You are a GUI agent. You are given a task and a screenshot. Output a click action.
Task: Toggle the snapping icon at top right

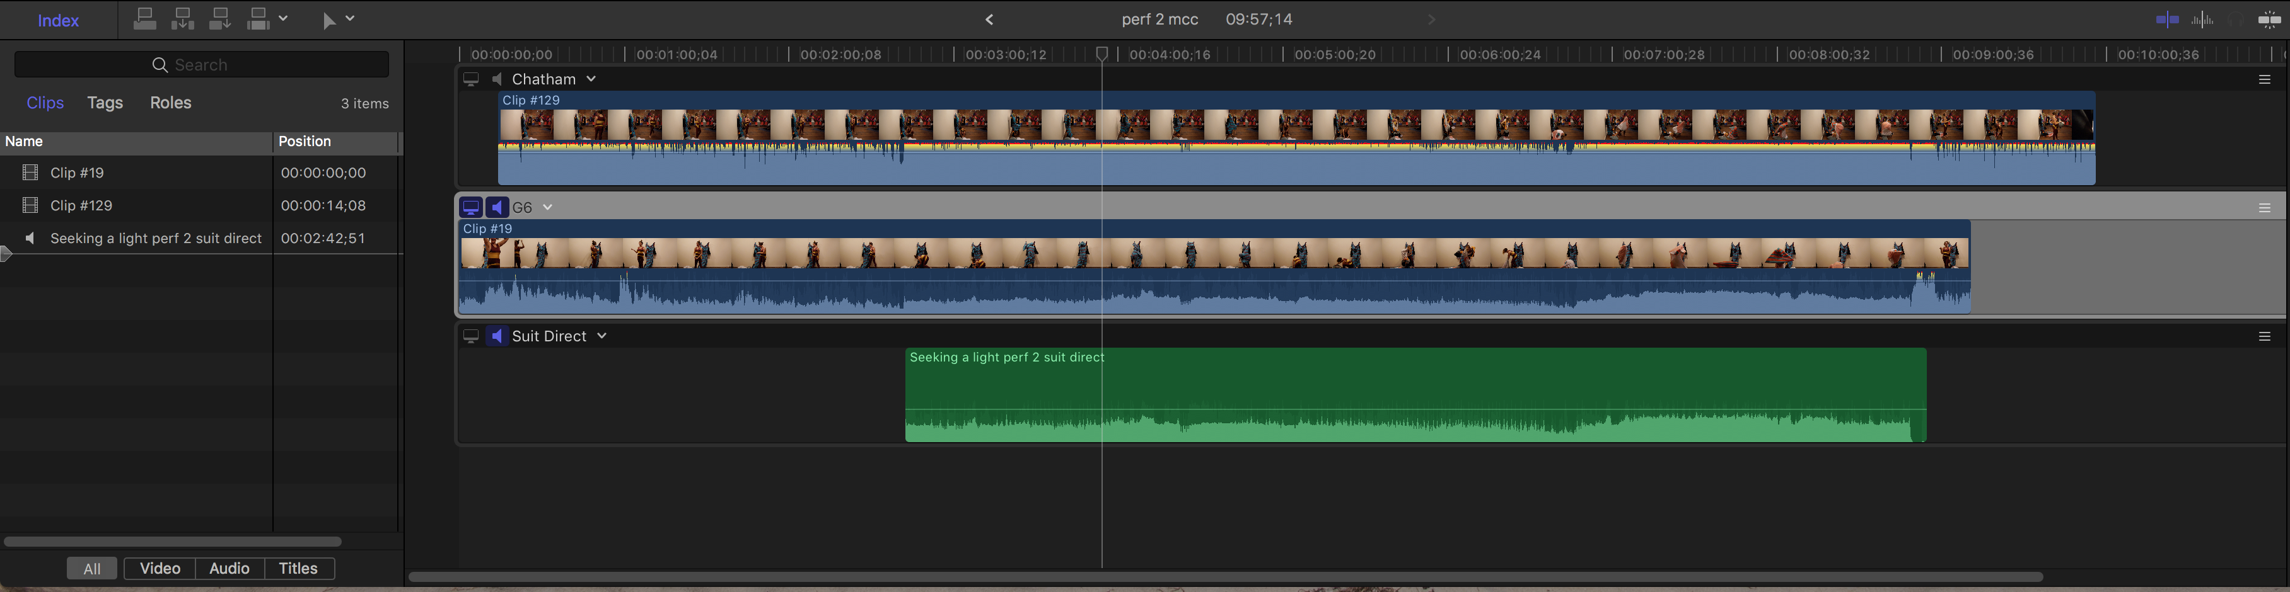2269,20
